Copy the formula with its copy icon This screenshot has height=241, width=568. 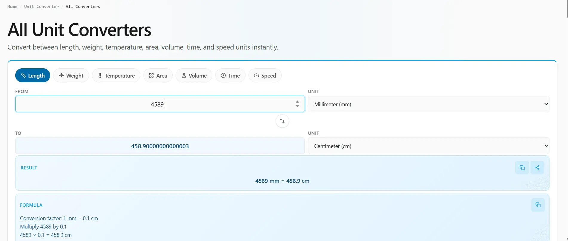(x=538, y=205)
